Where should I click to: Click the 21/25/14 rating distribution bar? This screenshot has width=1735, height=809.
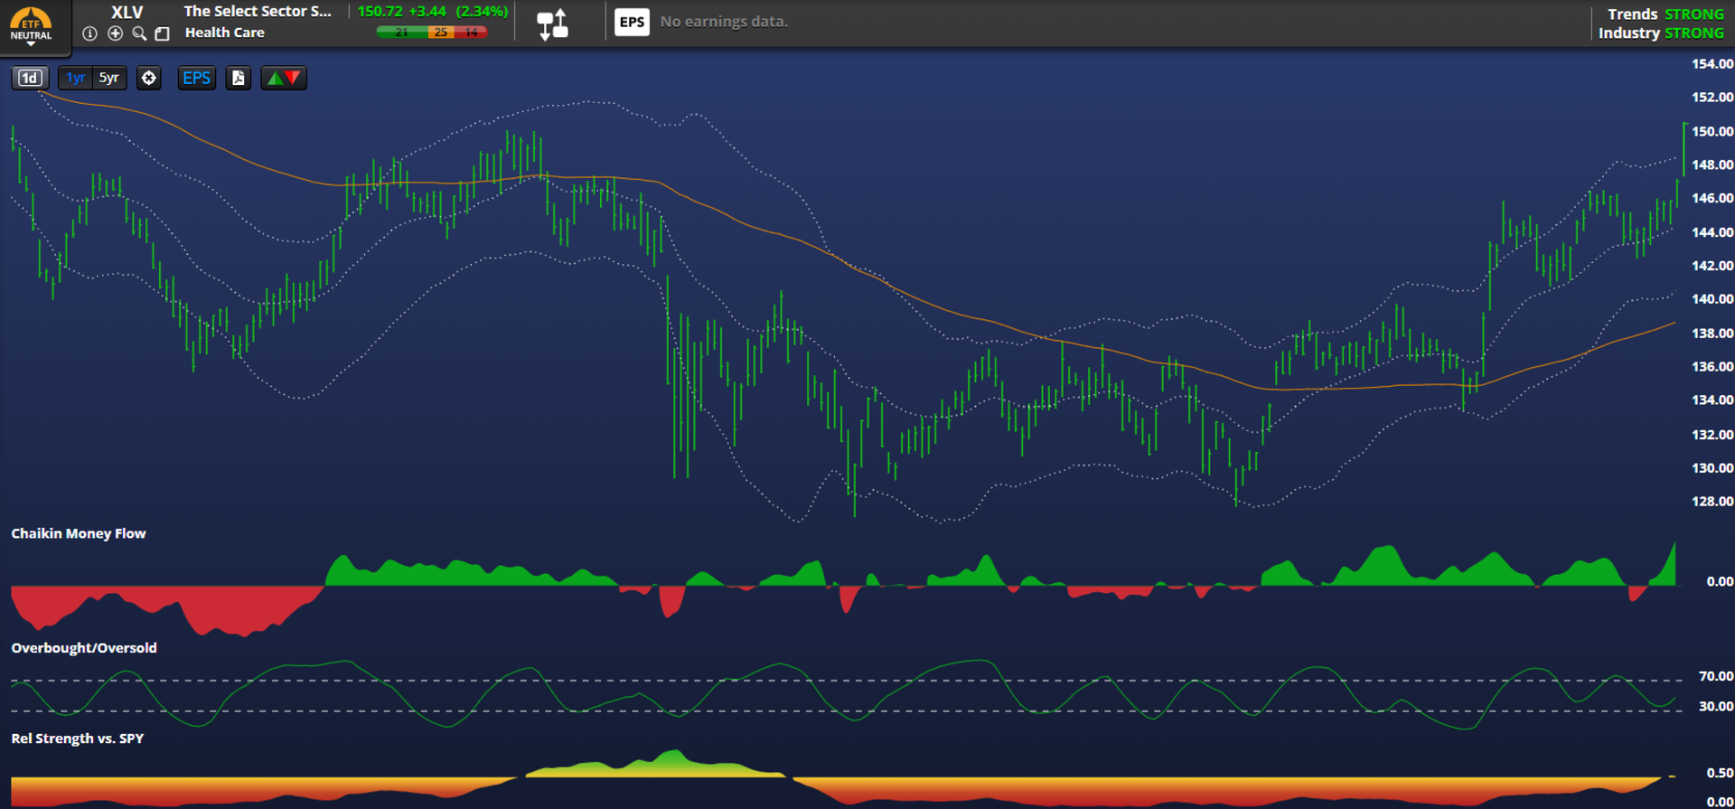tap(432, 33)
